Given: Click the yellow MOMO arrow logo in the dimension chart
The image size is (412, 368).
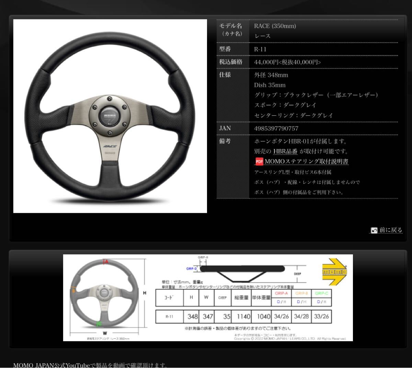Looking at the screenshot, I should click(334, 272).
